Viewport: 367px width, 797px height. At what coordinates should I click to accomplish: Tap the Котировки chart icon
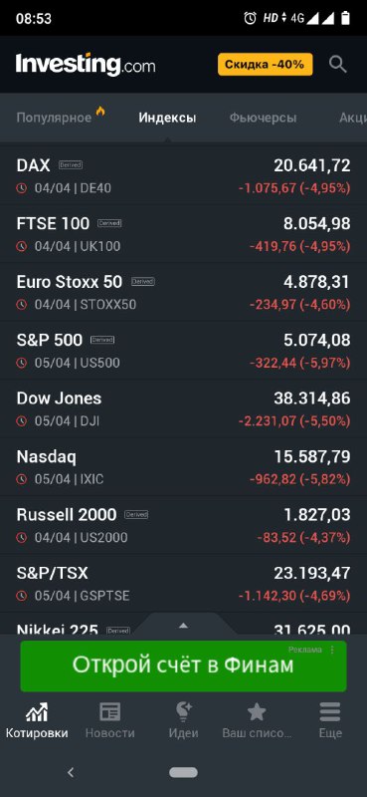[x=37, y=712]
